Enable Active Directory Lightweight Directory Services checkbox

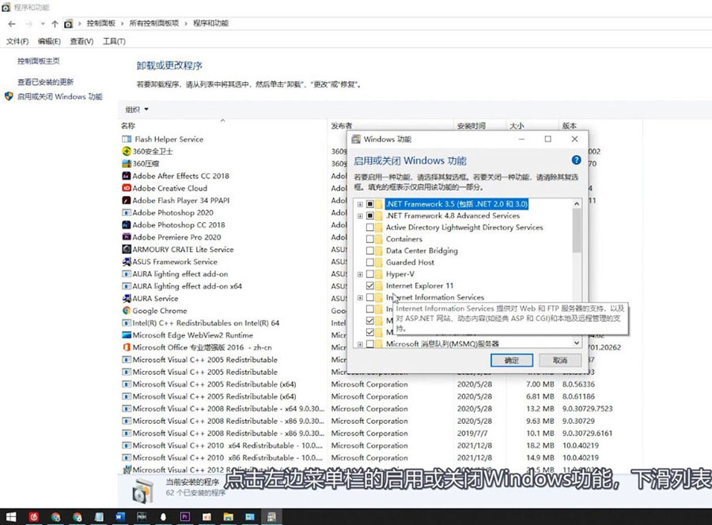click(370, 228)
